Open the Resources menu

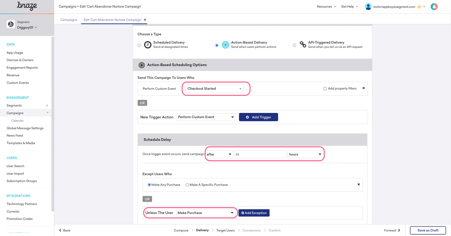click(326, 6)
